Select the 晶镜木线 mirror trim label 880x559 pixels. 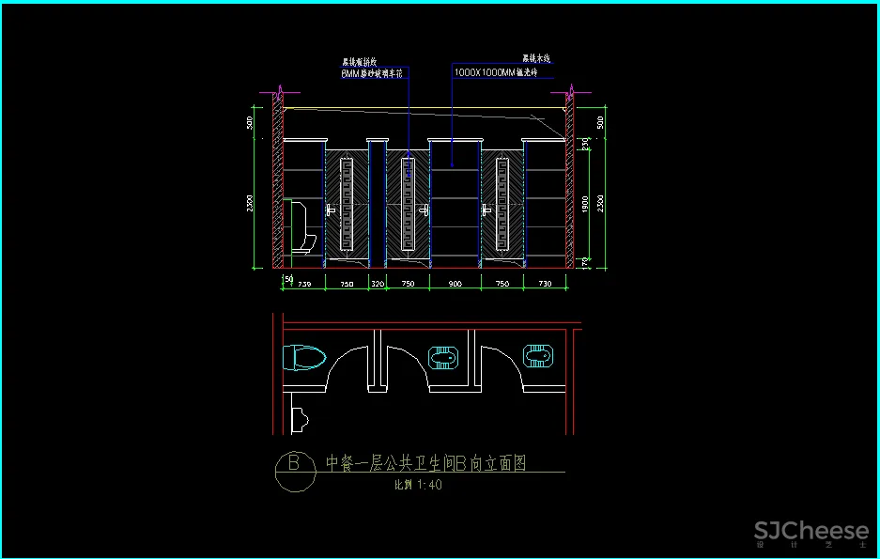coord(536,59)
